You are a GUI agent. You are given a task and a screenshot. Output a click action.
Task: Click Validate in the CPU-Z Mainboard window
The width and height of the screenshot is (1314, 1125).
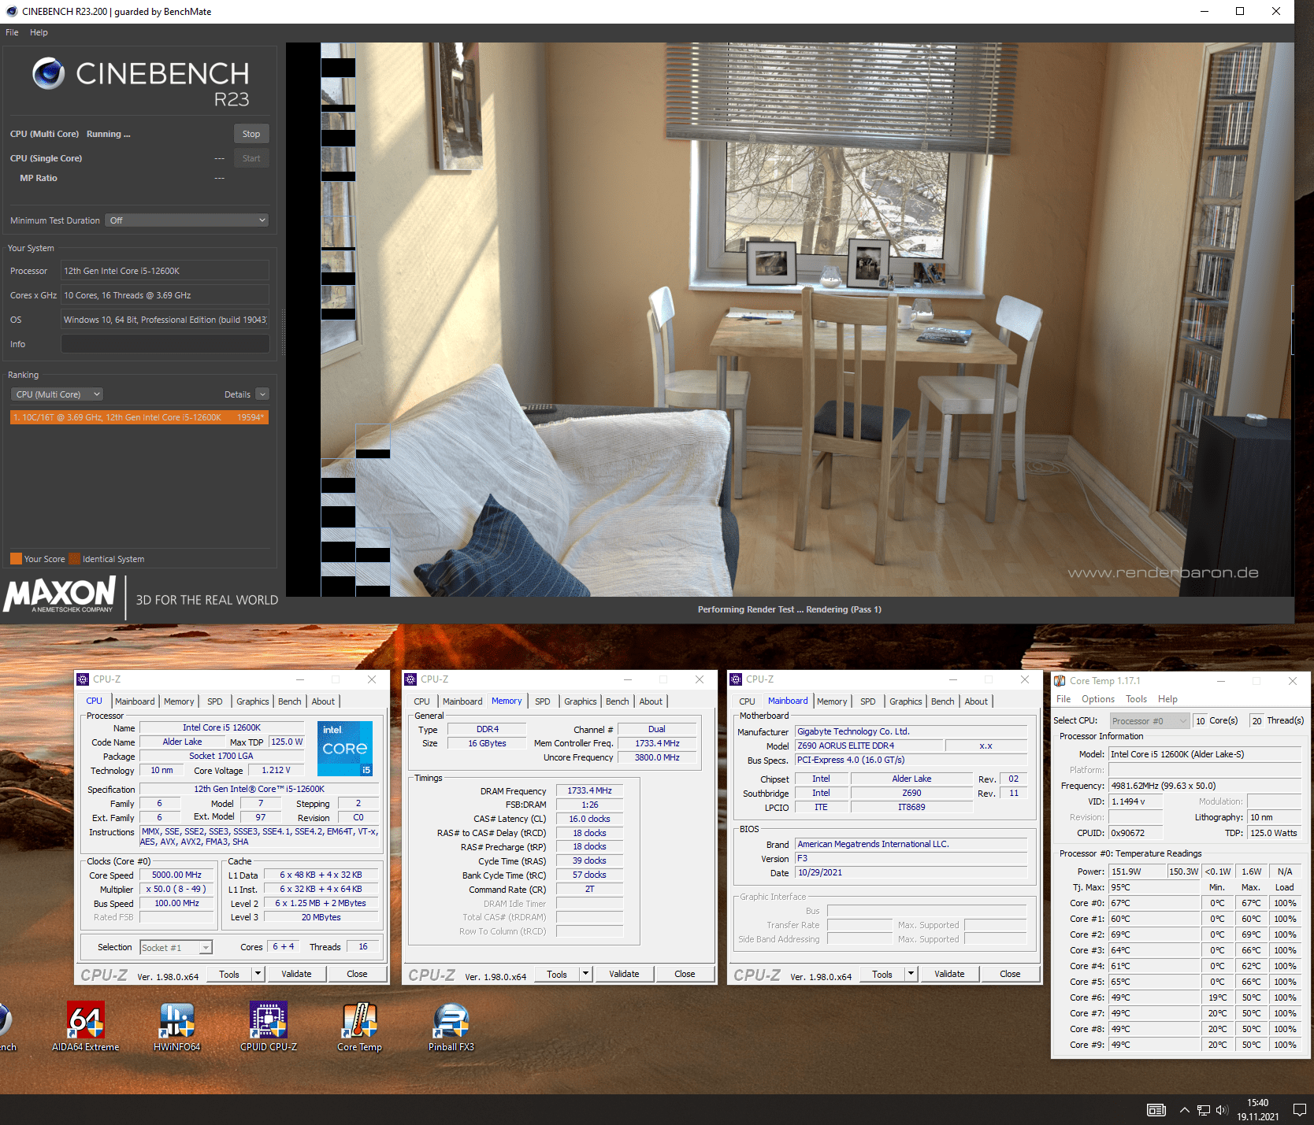coord(949,974)
